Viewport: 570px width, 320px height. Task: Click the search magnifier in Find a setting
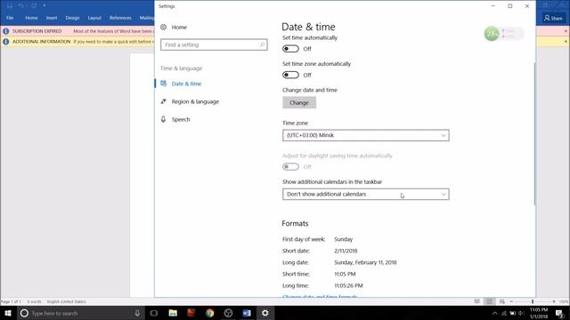tap(262, 44)
